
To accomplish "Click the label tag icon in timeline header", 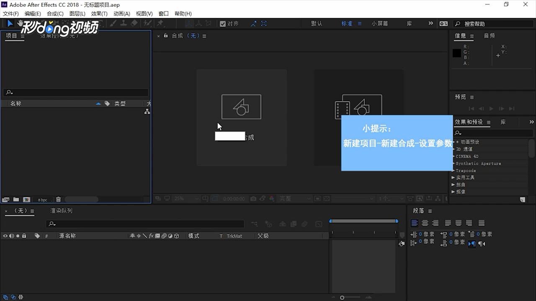I will click(37, 236).
